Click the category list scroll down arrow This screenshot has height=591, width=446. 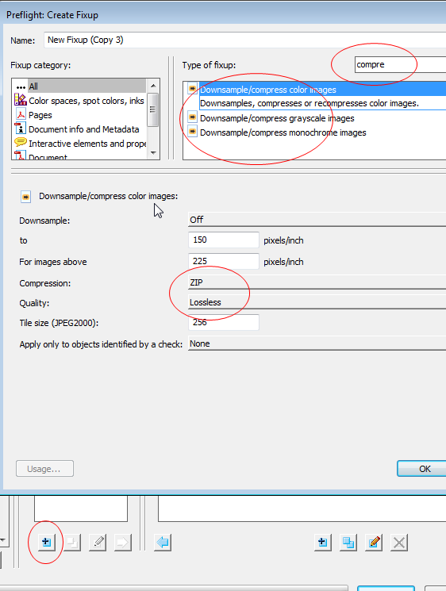(x=153, y=152)
